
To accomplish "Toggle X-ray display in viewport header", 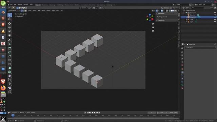I will pyautogui.click(x=167, y=11).
